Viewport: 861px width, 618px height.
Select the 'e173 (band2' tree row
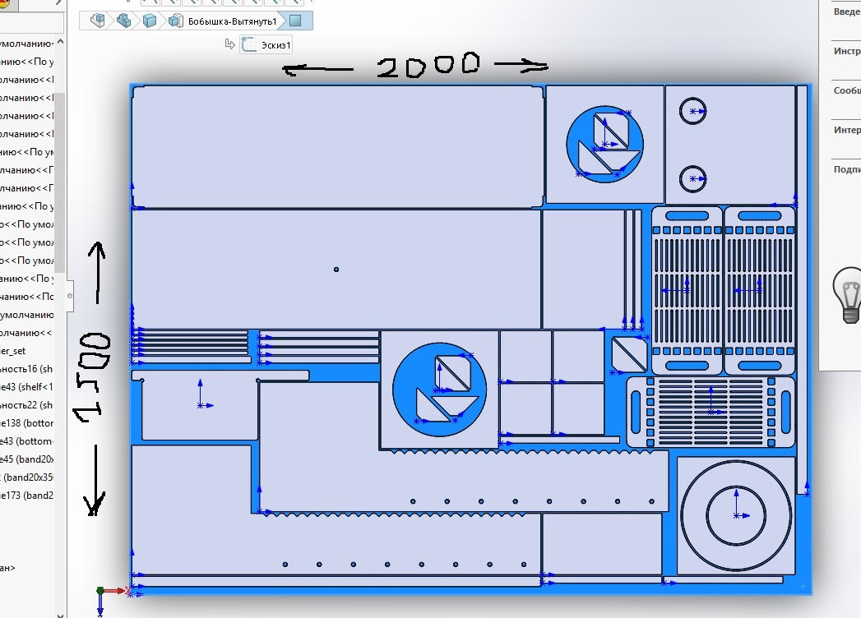click(x=27, y=496)
